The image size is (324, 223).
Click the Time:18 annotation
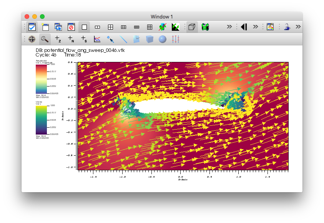tap(72, 55)
